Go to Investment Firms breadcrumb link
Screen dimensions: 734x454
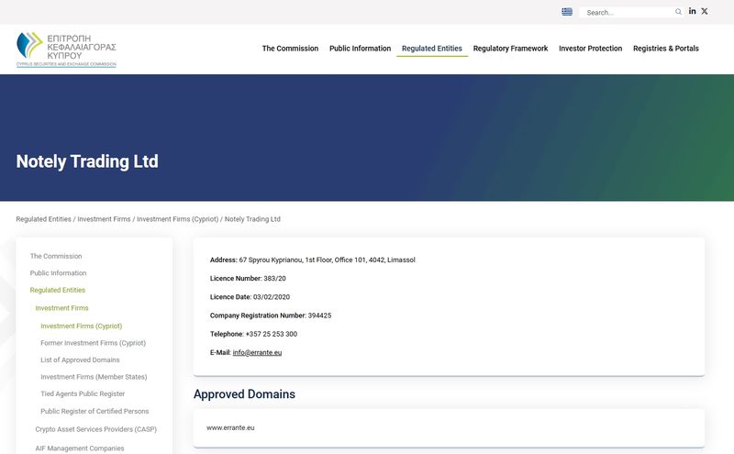[104, 219]
